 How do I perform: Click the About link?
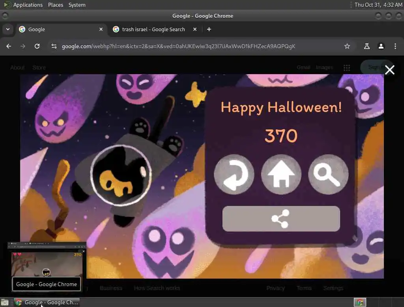17,67
